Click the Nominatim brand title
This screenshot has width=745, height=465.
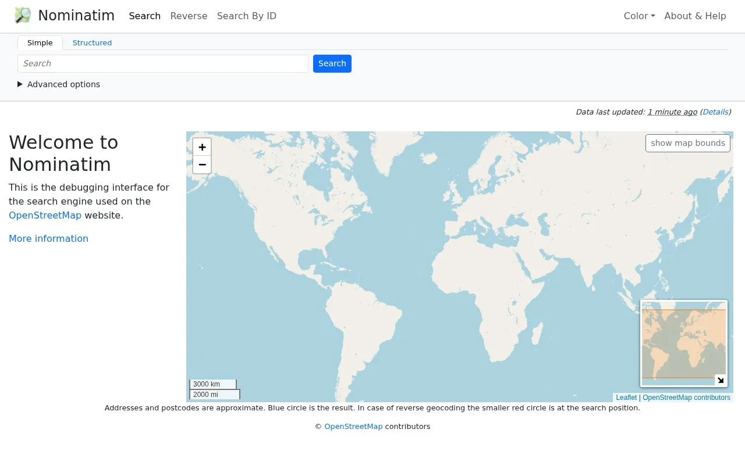(76, 16)
